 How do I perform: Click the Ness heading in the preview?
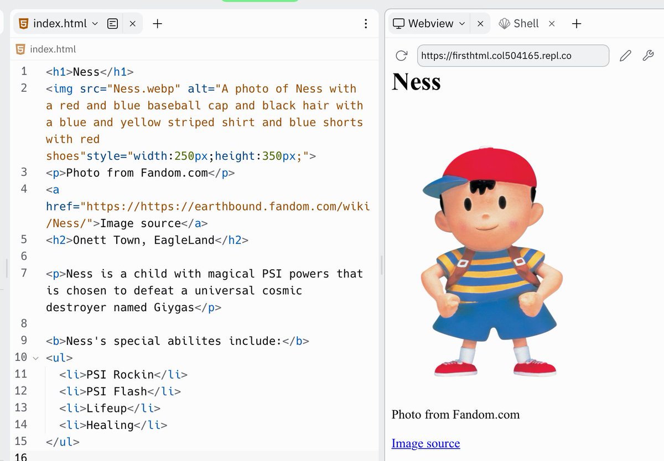tap(416, 82)
